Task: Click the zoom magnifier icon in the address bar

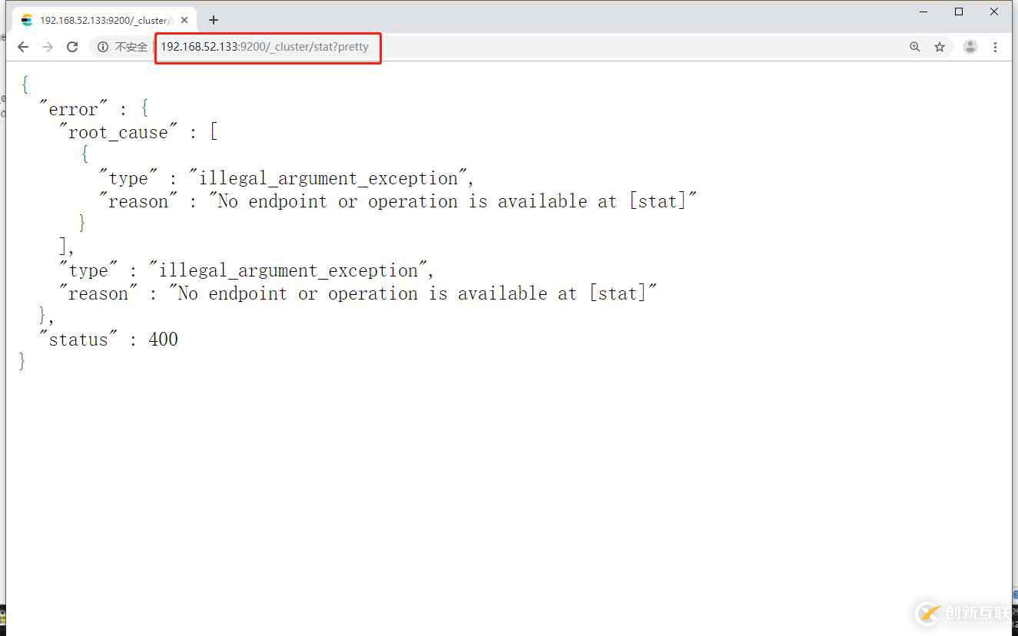Action: [x=915, y=47]
